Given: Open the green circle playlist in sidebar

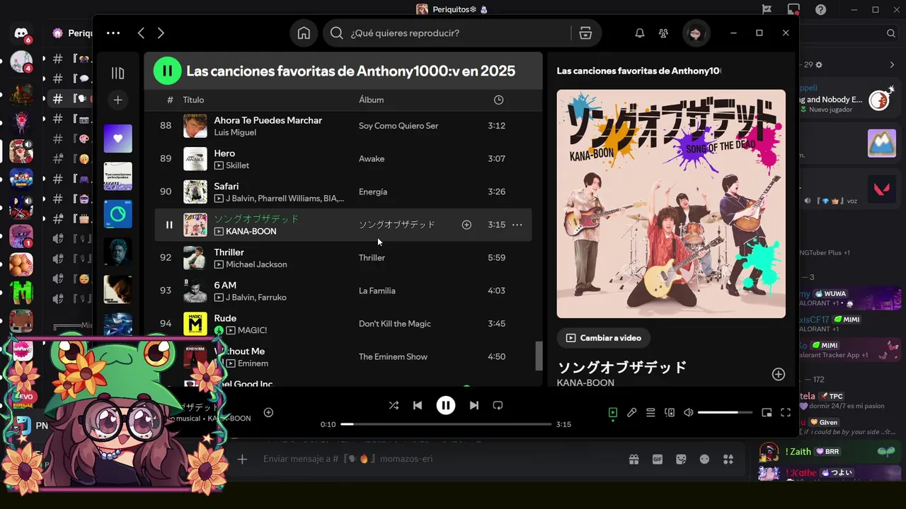Looking at the screenshot, I should click(x=118, y=214).
